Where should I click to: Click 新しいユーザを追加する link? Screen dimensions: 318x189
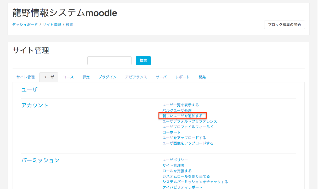pos(182,116)
